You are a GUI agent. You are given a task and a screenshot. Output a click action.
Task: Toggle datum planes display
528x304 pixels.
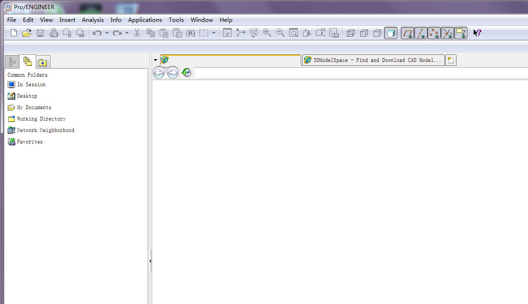407,33
